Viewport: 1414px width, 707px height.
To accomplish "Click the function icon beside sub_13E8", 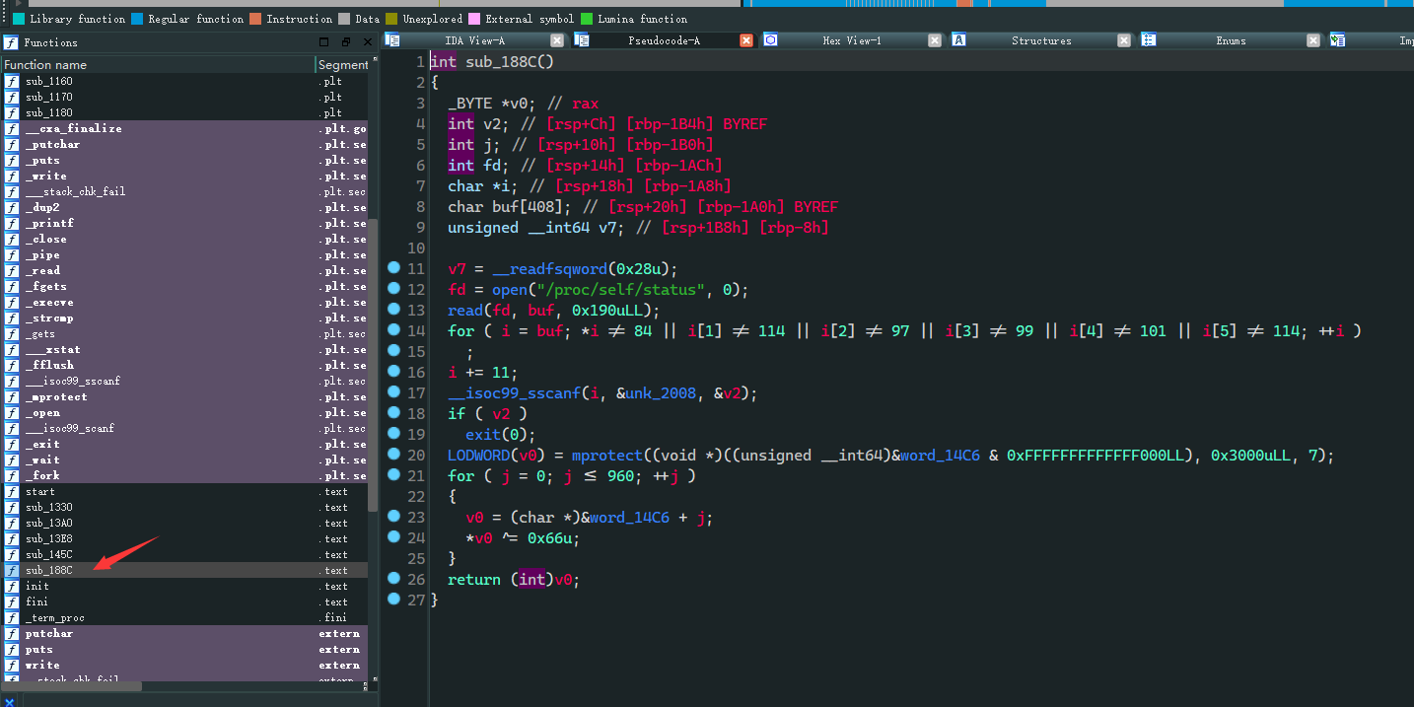I will (12, 538).
